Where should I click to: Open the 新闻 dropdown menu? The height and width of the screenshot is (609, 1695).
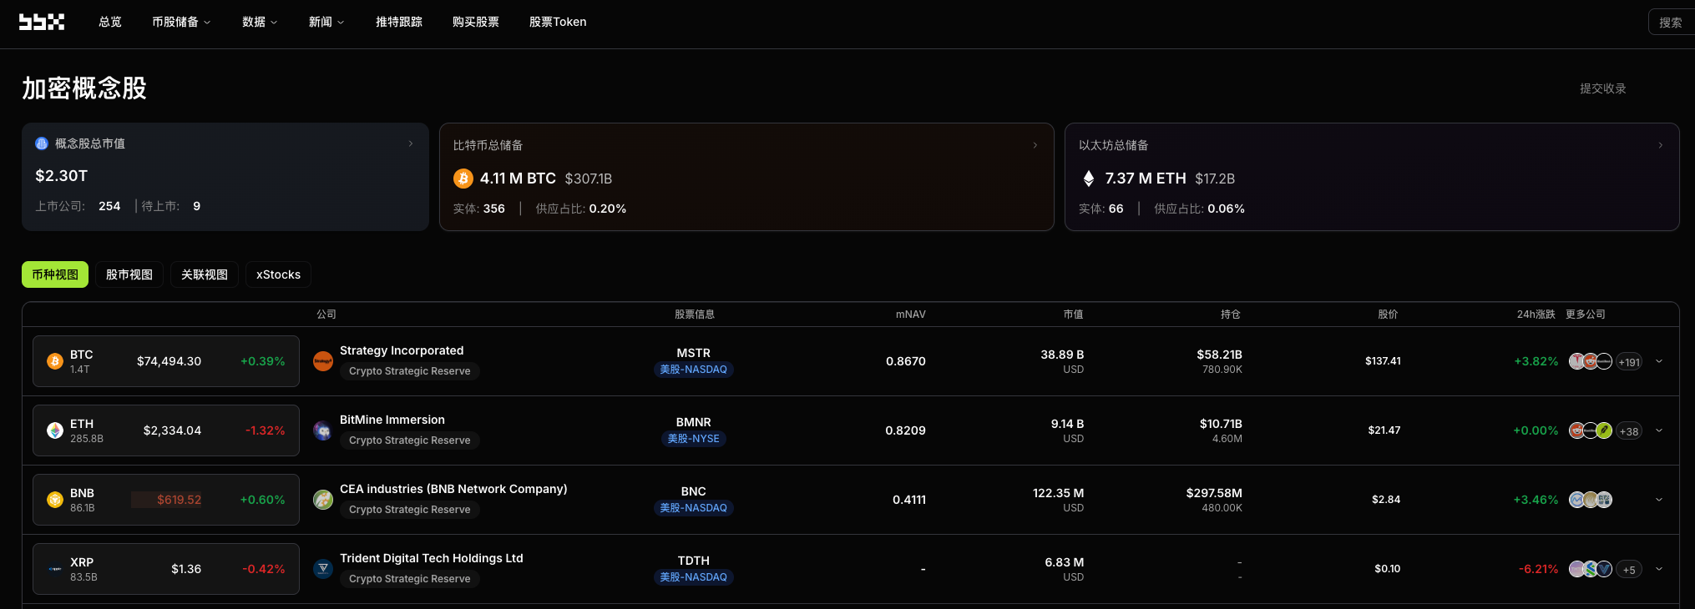[x=326, y=22]
